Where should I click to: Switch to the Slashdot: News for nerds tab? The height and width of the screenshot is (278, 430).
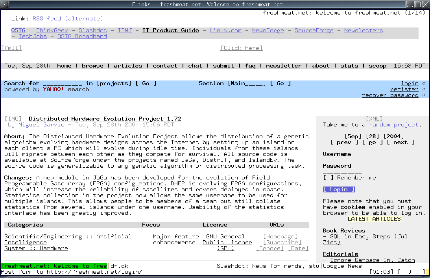pyautogui.click(x=268, y=266)
